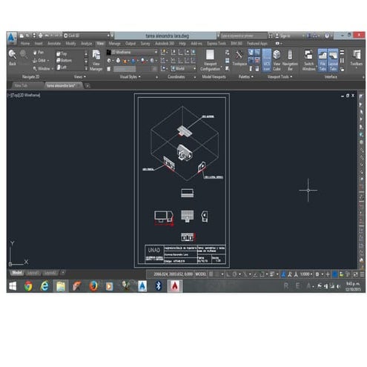Click the search keyword input field
Screen dimensions: 367x367
[243, 36]
